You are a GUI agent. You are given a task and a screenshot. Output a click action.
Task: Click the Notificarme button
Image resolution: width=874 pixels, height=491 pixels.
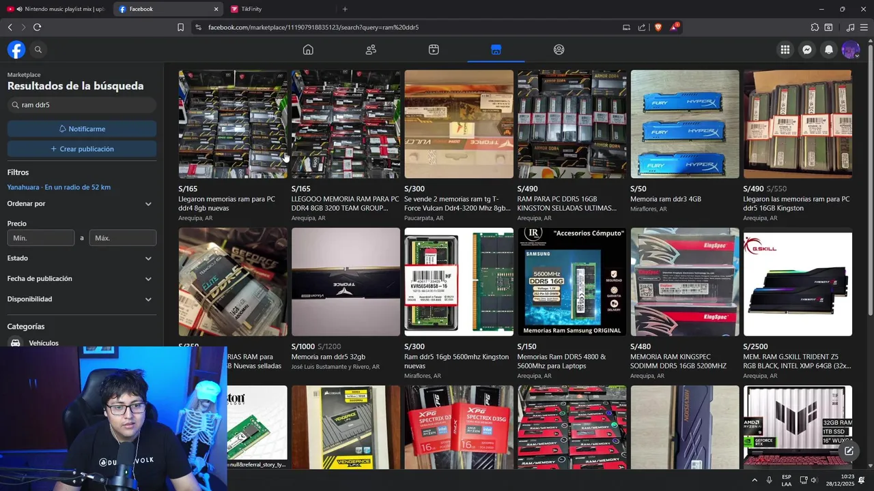click(82, 129)
